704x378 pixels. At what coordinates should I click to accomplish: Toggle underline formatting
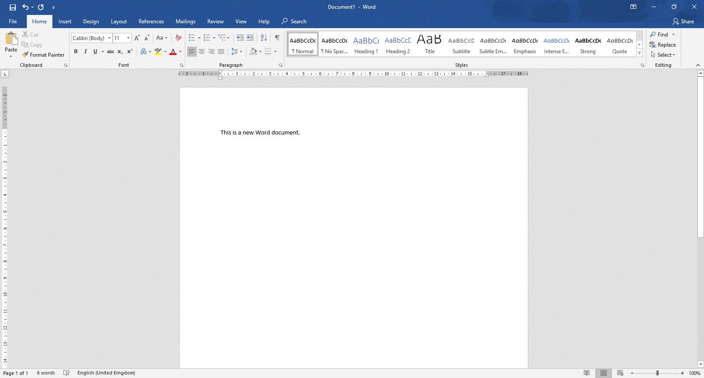point(95,51)
